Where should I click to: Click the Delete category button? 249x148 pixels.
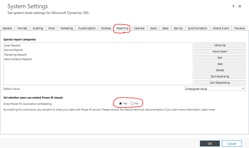click(220, 70)
